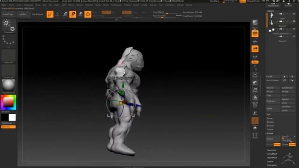Open the Alpha Off selector

[x=8, y=56]
